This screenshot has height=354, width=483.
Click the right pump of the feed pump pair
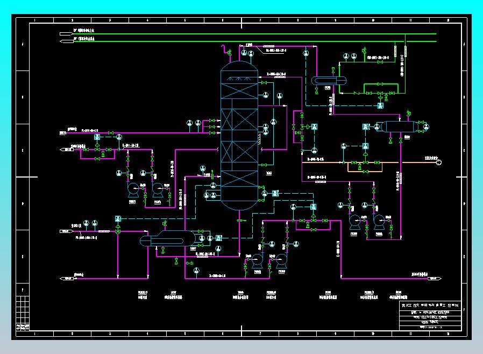(158, 190)
